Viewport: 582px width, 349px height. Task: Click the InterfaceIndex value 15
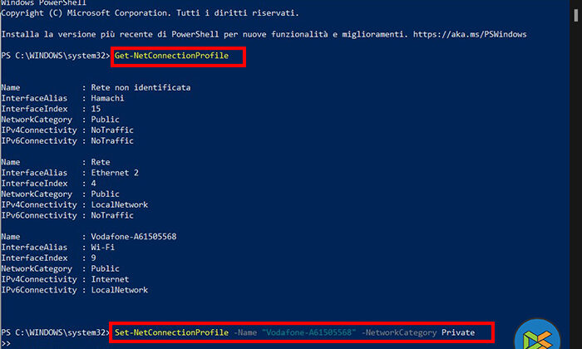coord(96,109)
